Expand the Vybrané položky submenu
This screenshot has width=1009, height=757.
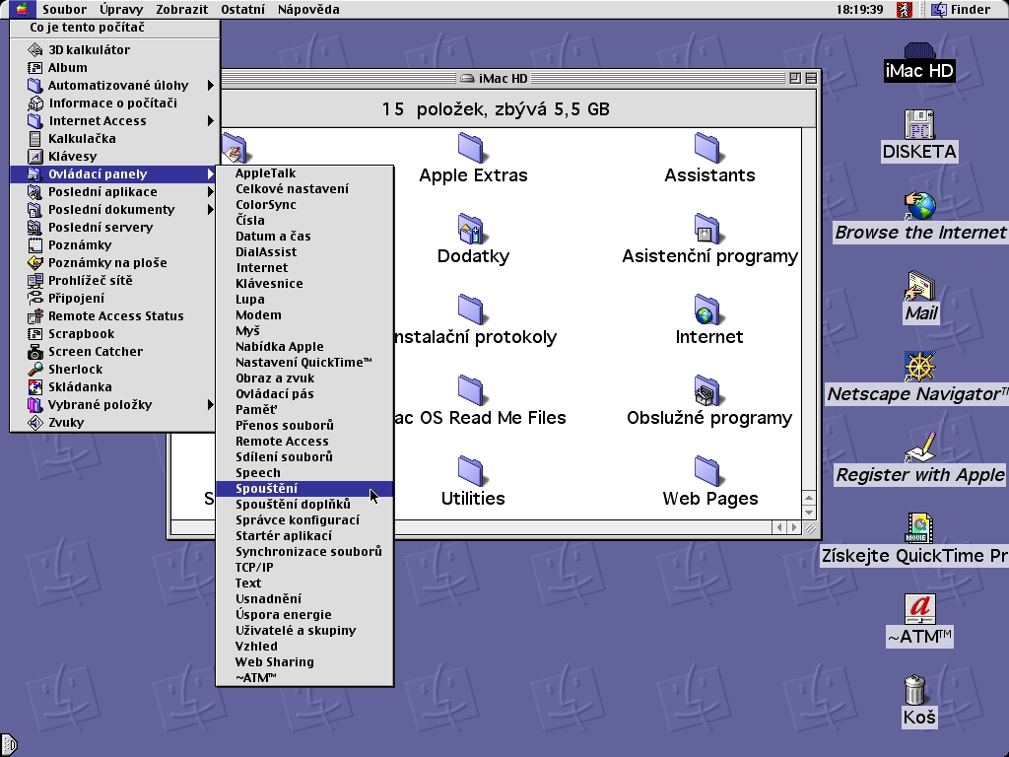(114, 405)
